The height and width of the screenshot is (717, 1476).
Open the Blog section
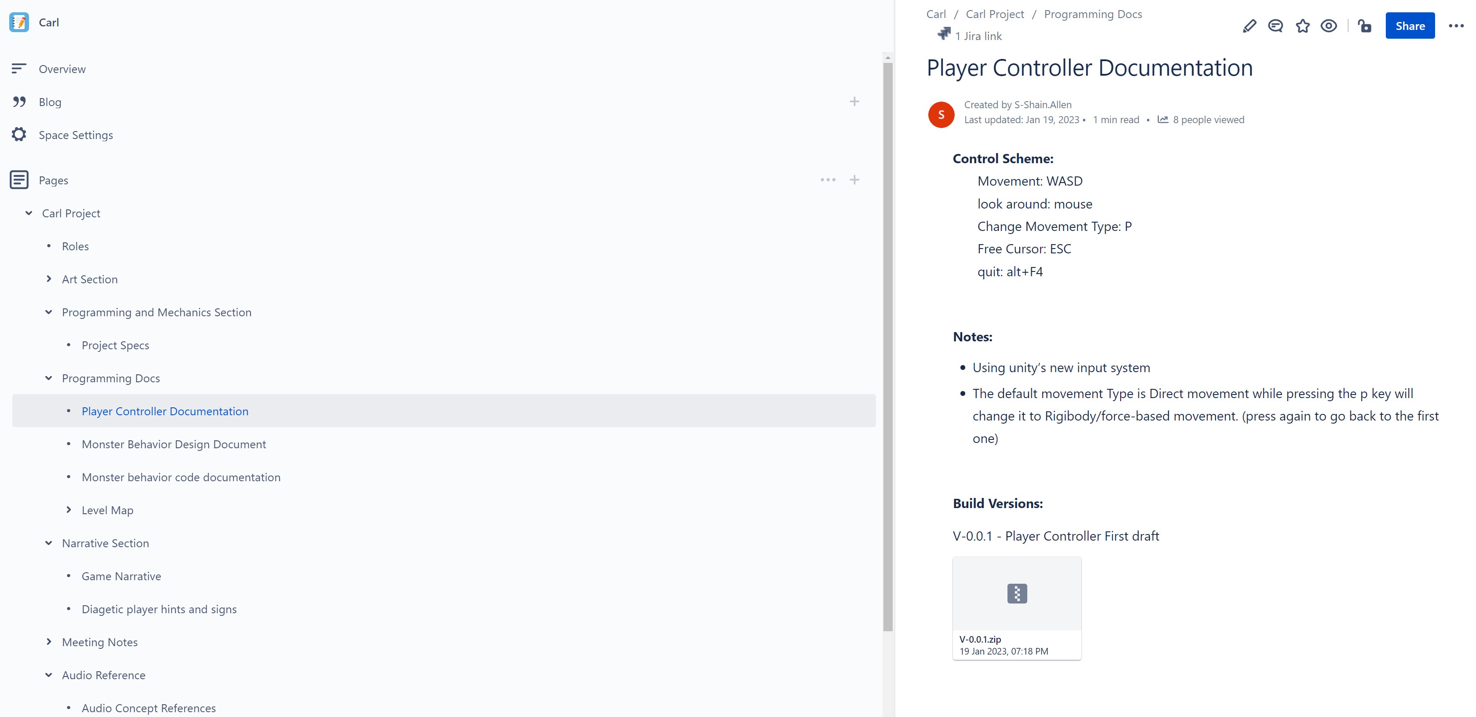[50, 101]
